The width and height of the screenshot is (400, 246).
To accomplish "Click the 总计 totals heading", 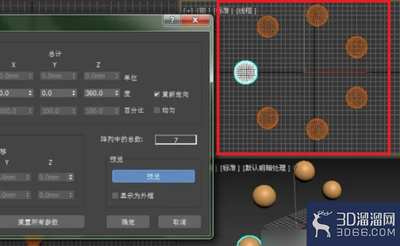I will [x=55, y=54].
